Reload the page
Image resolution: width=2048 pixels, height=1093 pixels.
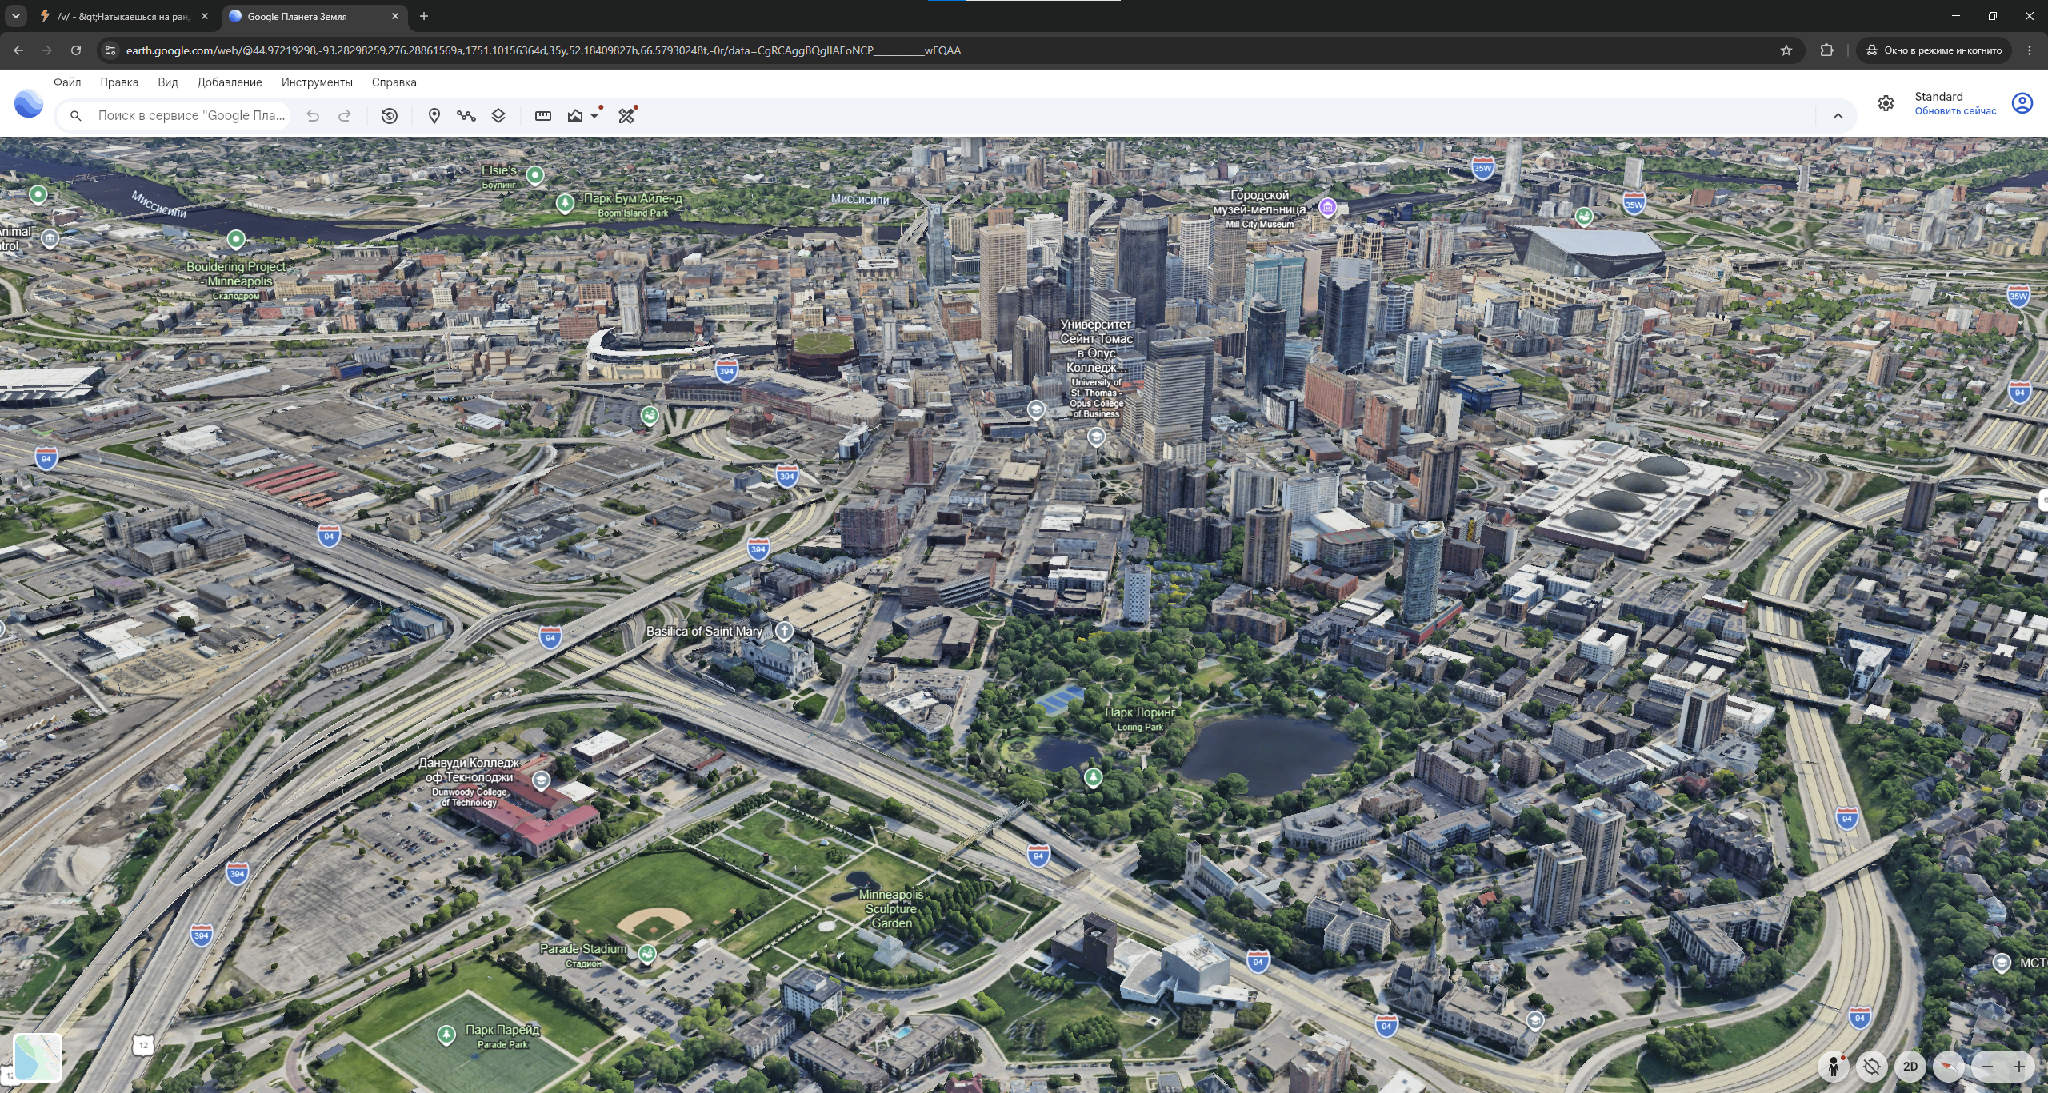[x=76, y=50]
